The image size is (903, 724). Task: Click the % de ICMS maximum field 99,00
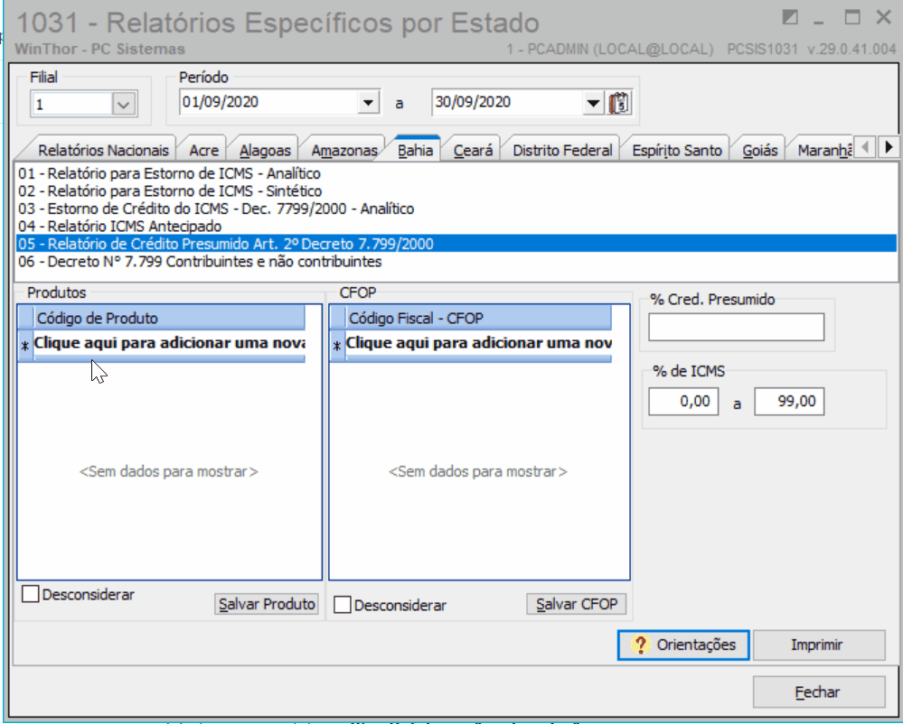[x=789, y=402]
